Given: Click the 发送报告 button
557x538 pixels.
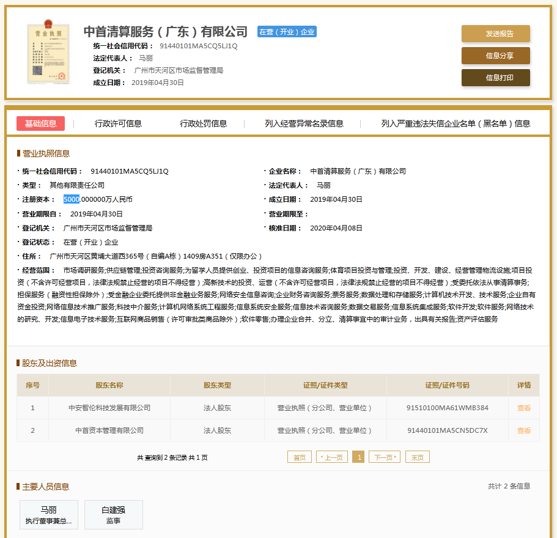Looking at the screenshot, I should (495, 34).
